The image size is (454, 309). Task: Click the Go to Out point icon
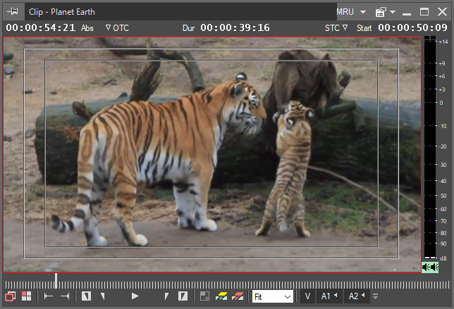click(x=65, y=296)
